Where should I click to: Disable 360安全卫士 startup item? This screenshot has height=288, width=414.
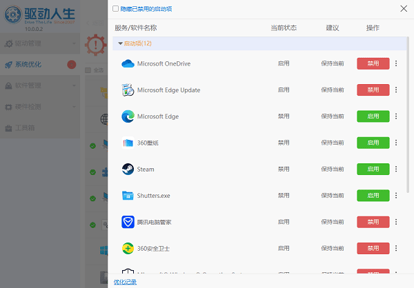[x=373, y=249]
